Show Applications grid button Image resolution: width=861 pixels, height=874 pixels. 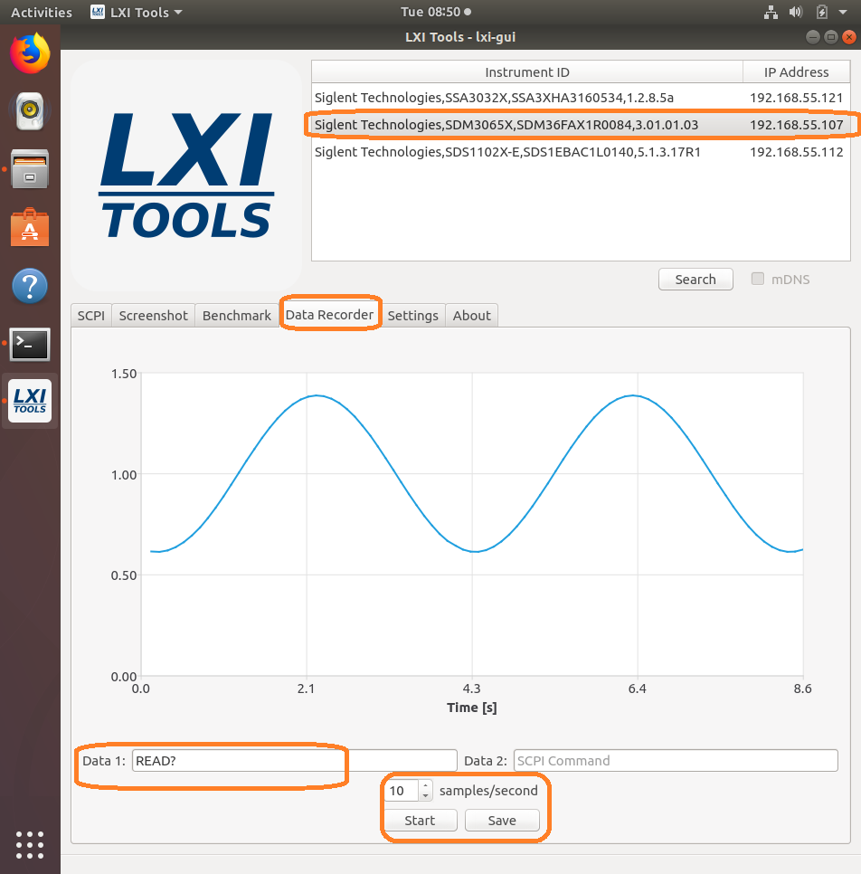point(30,843)
